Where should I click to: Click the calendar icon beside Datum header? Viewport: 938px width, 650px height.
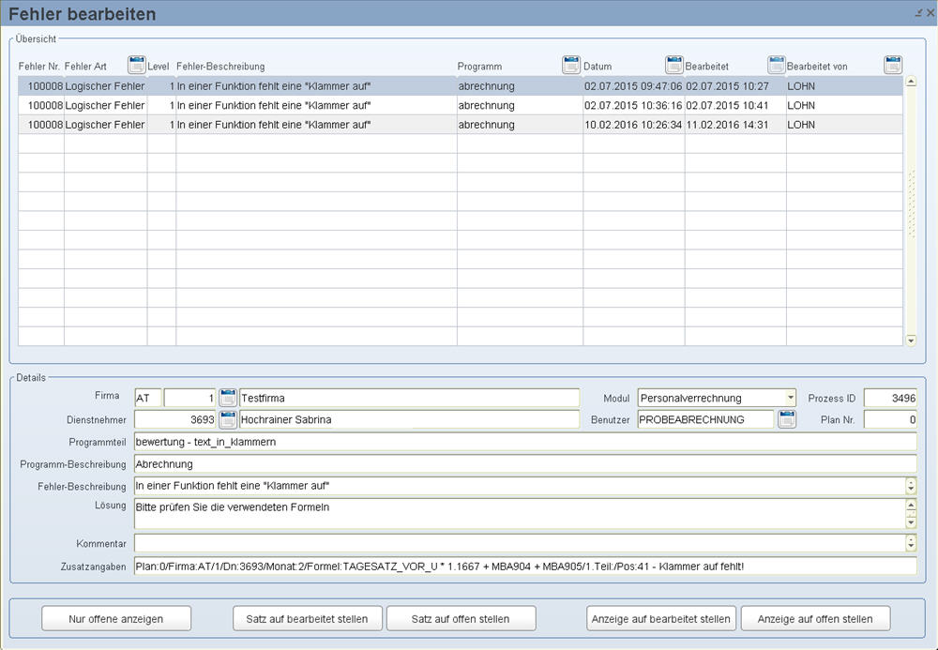coord(674,65)
